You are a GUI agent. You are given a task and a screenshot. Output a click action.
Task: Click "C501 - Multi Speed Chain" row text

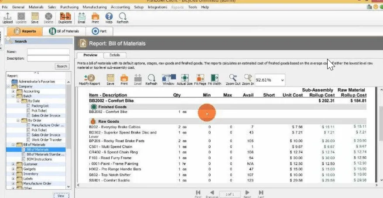coord(110,147)
